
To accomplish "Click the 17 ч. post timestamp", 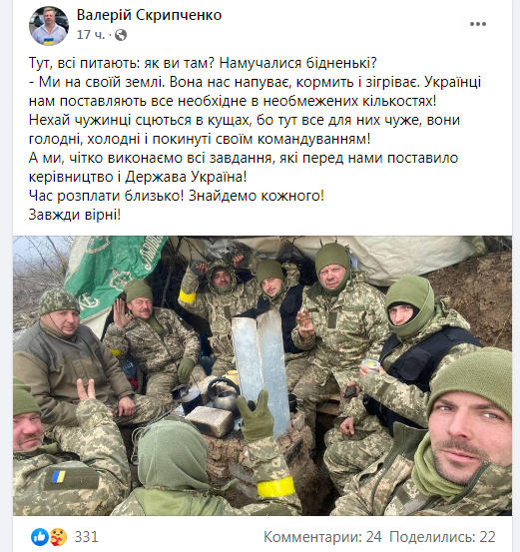I will tap(91, 35).
